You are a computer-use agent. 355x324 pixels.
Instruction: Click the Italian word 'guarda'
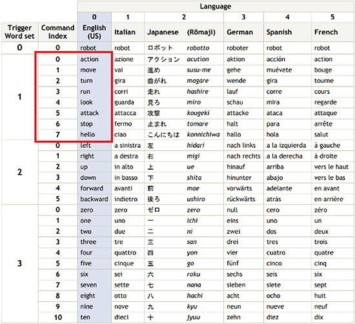tap(124, 103)
